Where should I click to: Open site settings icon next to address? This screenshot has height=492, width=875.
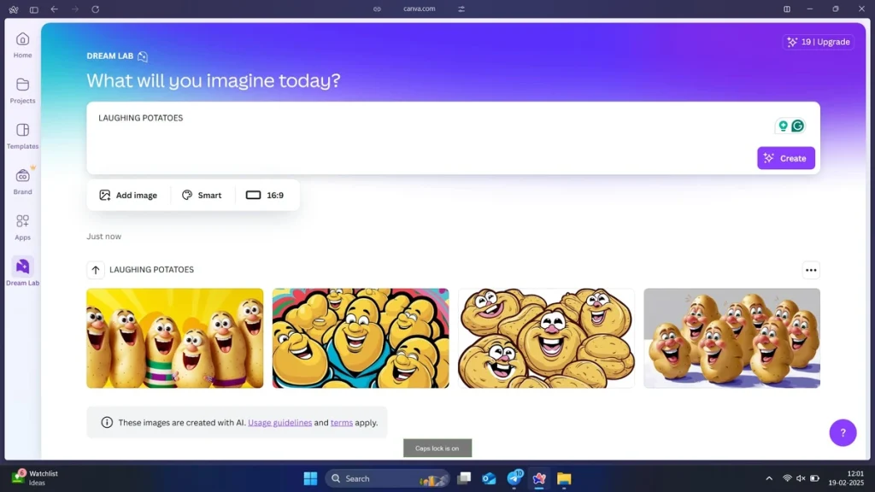pyautogui.click(x=461, y=9)
